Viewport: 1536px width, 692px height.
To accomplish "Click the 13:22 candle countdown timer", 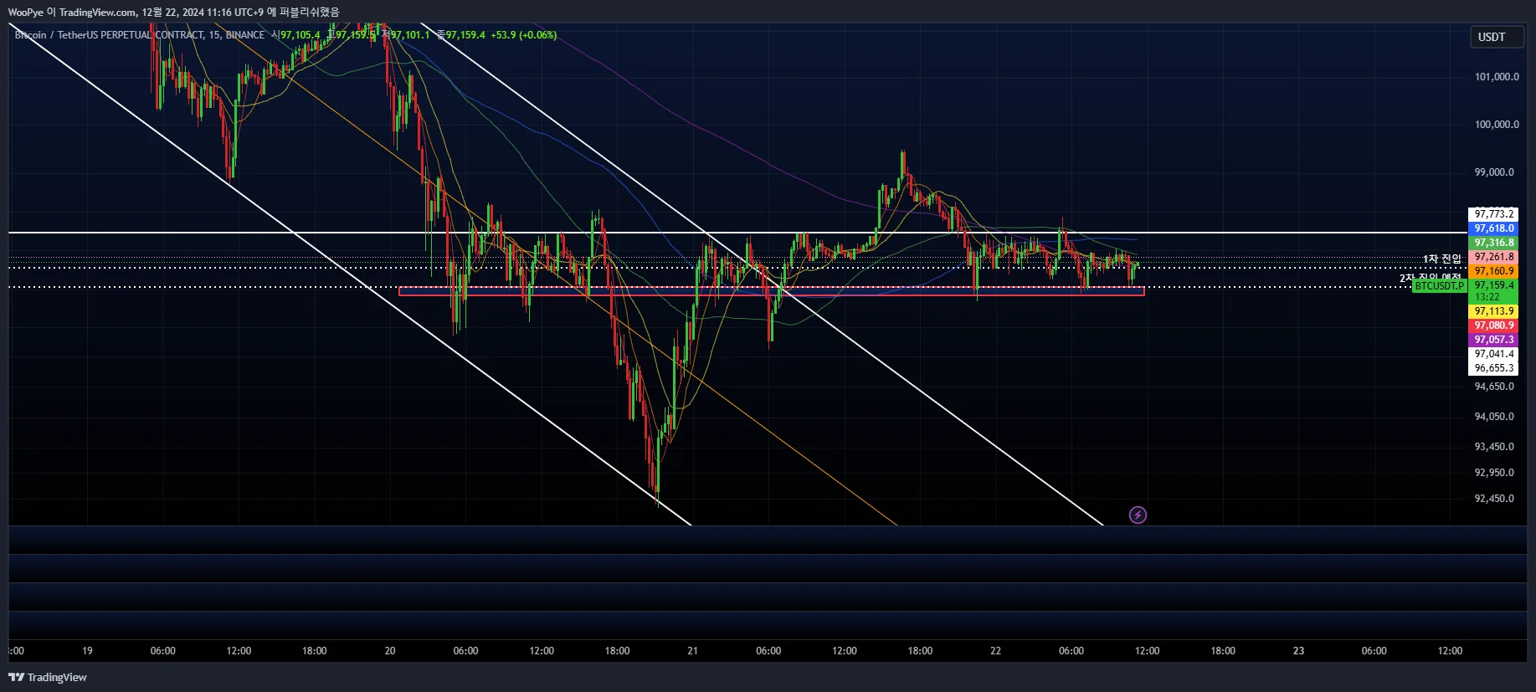I will pyautogui.click(x=1487, y=297).
